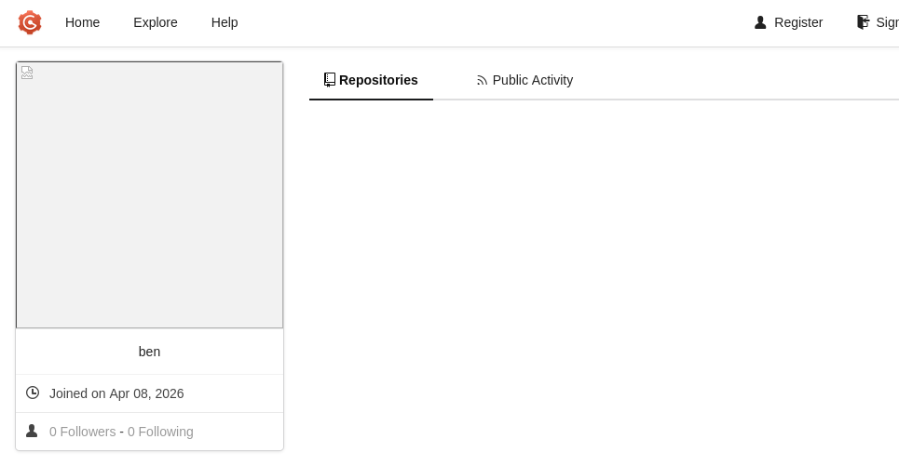Open the 0 Followers link
Image resolution: width=899 pixels, height=466 pixels.
tap(83, 432)
